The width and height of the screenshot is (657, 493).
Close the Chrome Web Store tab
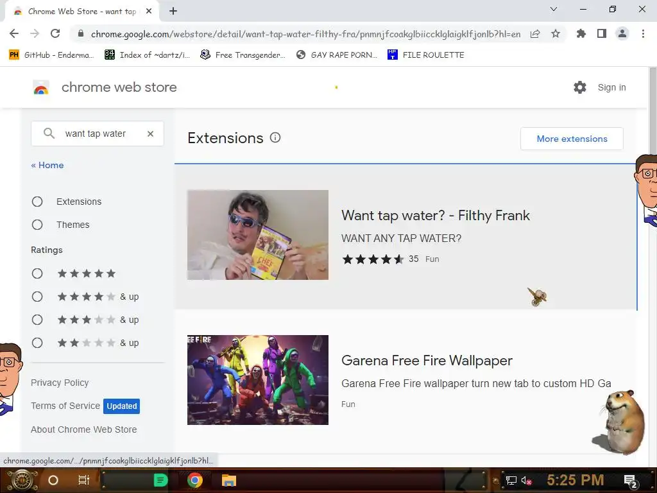149,12
